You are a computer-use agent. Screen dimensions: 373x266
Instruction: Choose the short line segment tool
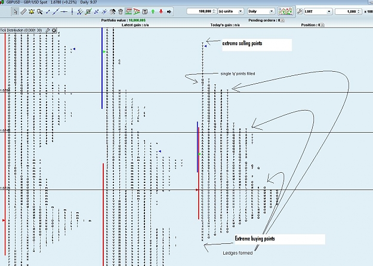point(48,11)
